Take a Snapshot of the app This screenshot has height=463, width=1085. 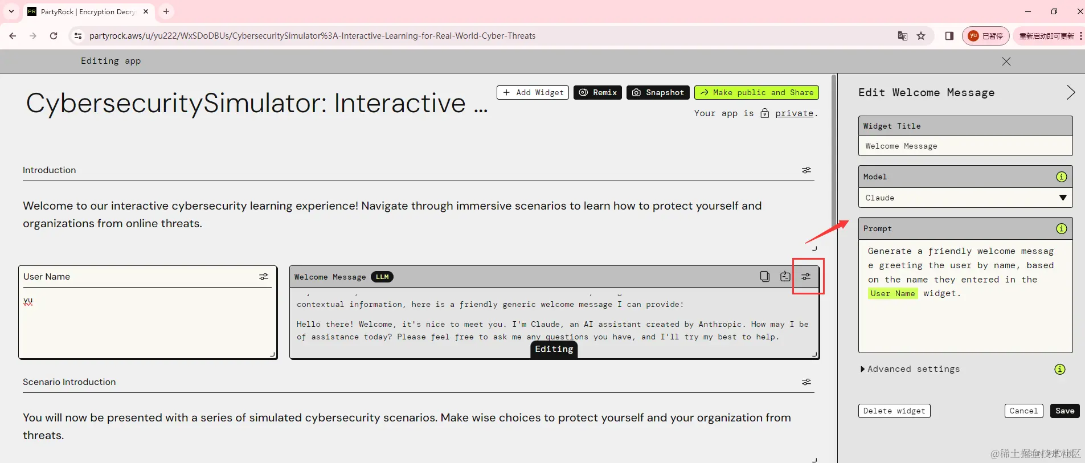(x=658, y=92)
